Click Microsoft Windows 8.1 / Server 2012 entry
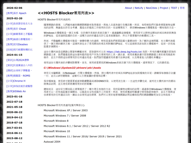191x143 pixels. [77, 126]
